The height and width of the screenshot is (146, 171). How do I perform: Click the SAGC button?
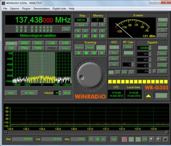11,93
